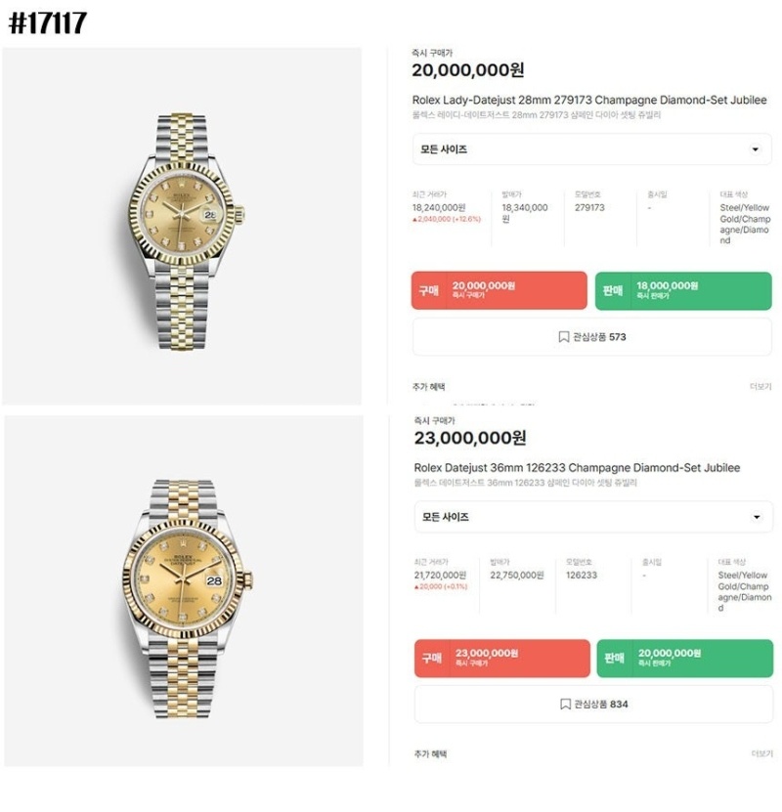Click the red 구매 23,000,000원 button

501,658
